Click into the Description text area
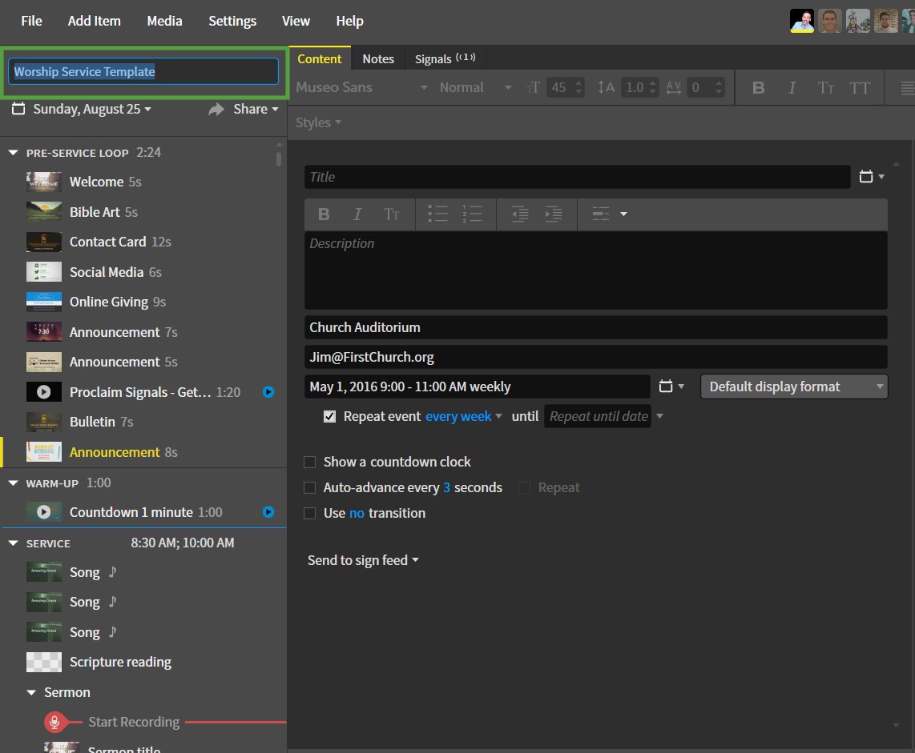This screenshot has width=915, height=753. pyautogui.click(x=596, y=270)
